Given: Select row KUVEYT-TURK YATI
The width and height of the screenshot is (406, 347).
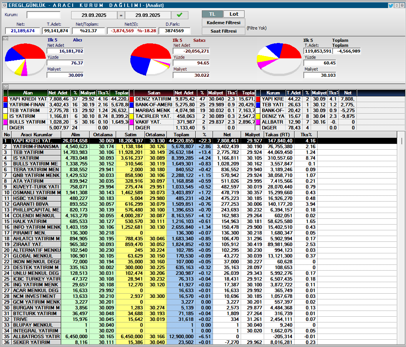Looking at the screenshot, I should (x=200, y=187).
